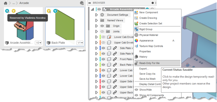Image resolution: width=217 pixels, height=102 pixels.
Task: Choose Create Drawing from the context menu
Action: point(148,18)
